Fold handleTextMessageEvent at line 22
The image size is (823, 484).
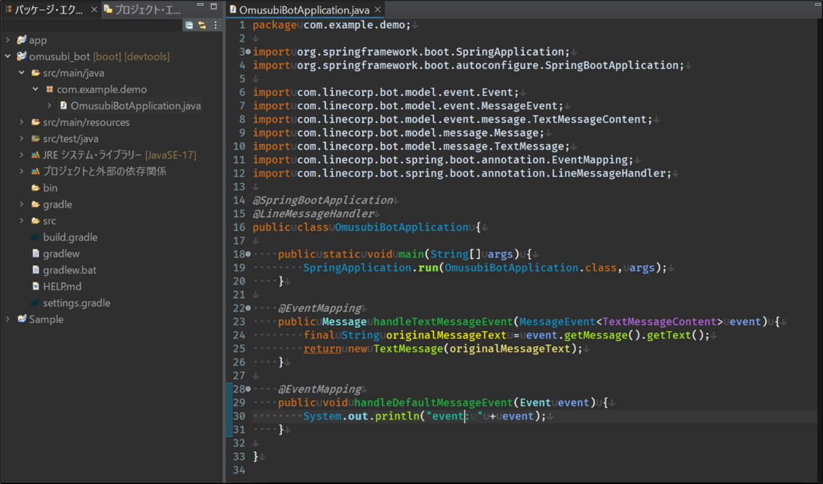[248, 308]
